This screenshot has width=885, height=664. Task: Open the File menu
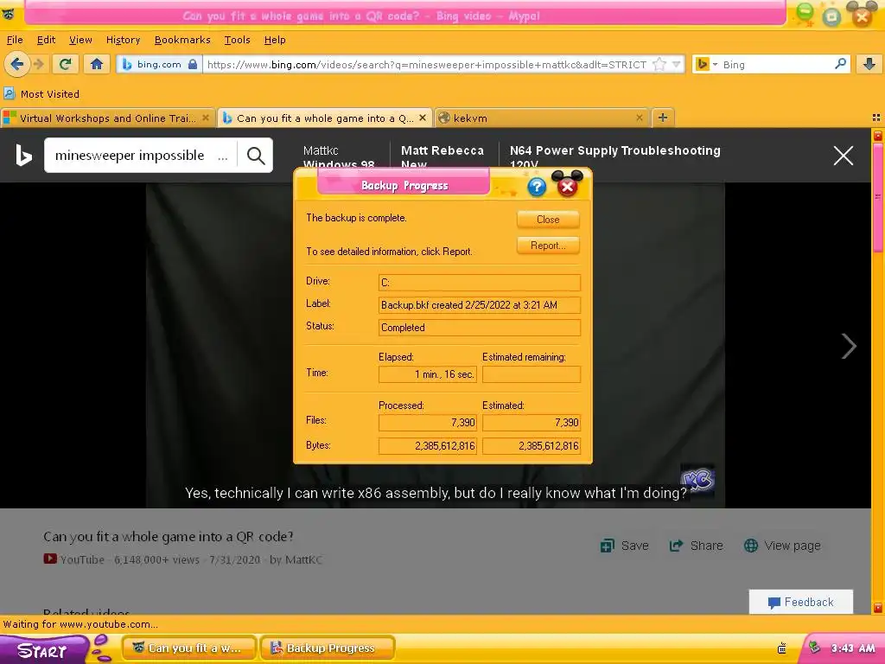(x=15, y=40)
